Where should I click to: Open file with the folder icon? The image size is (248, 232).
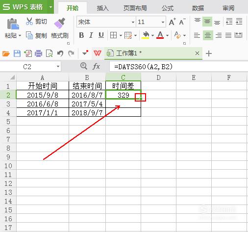pos(6,53)
